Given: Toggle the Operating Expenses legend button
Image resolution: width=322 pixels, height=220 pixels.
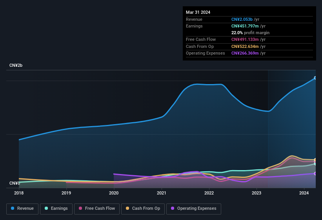Looking at the screenshot, I should (194, 209).
